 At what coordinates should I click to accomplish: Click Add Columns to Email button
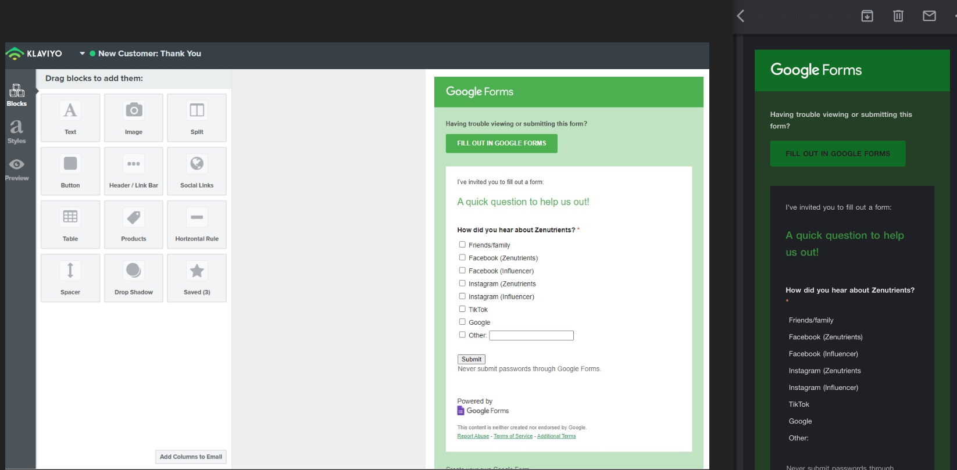click(191, 457)
